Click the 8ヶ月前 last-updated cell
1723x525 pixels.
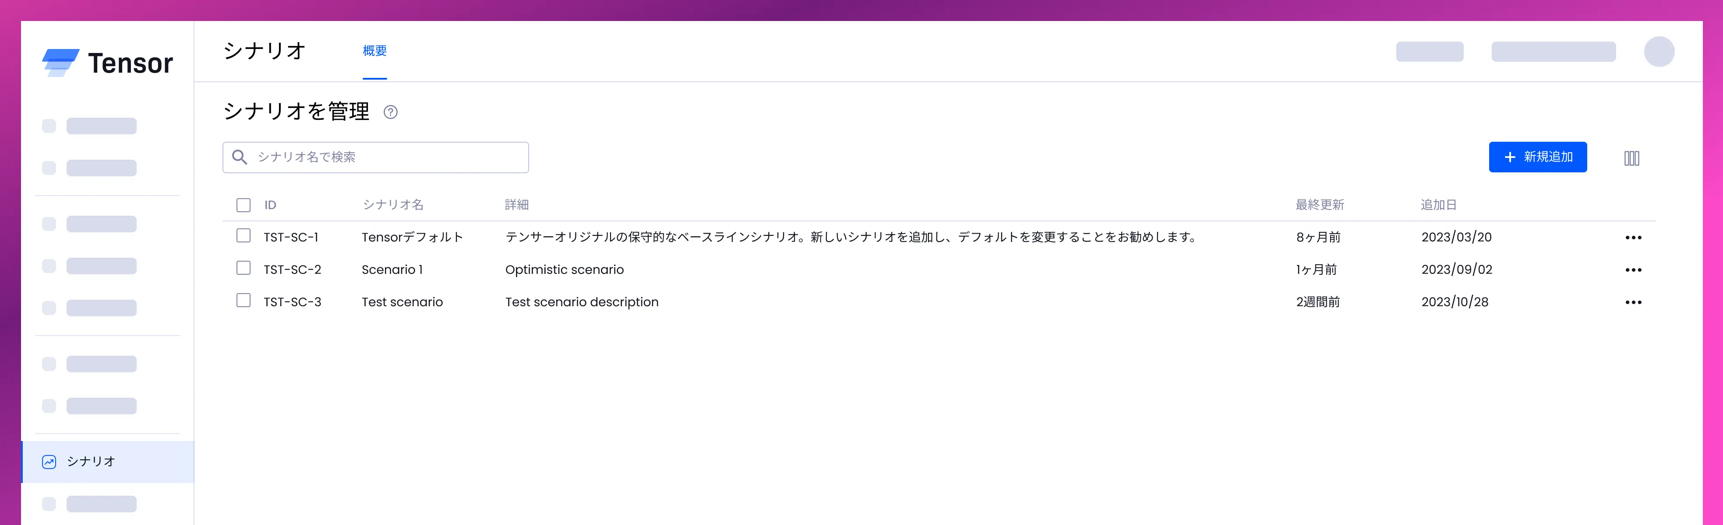(x=1318, y=237)
